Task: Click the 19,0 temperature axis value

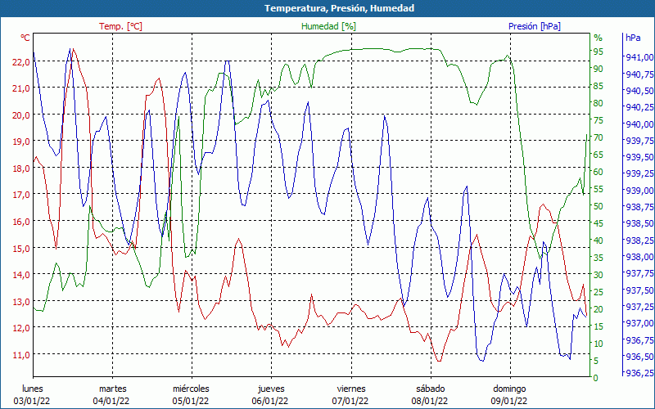Action: tap(21, 141)
